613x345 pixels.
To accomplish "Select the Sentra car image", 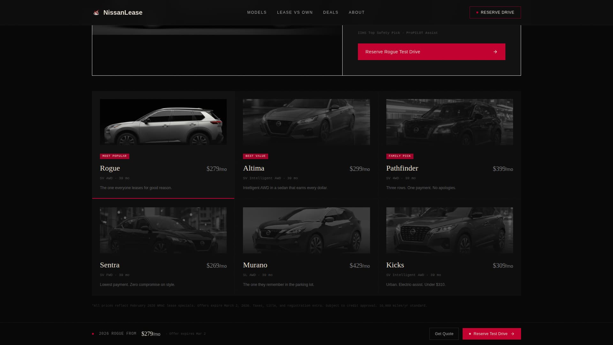I will coord(163,230).
